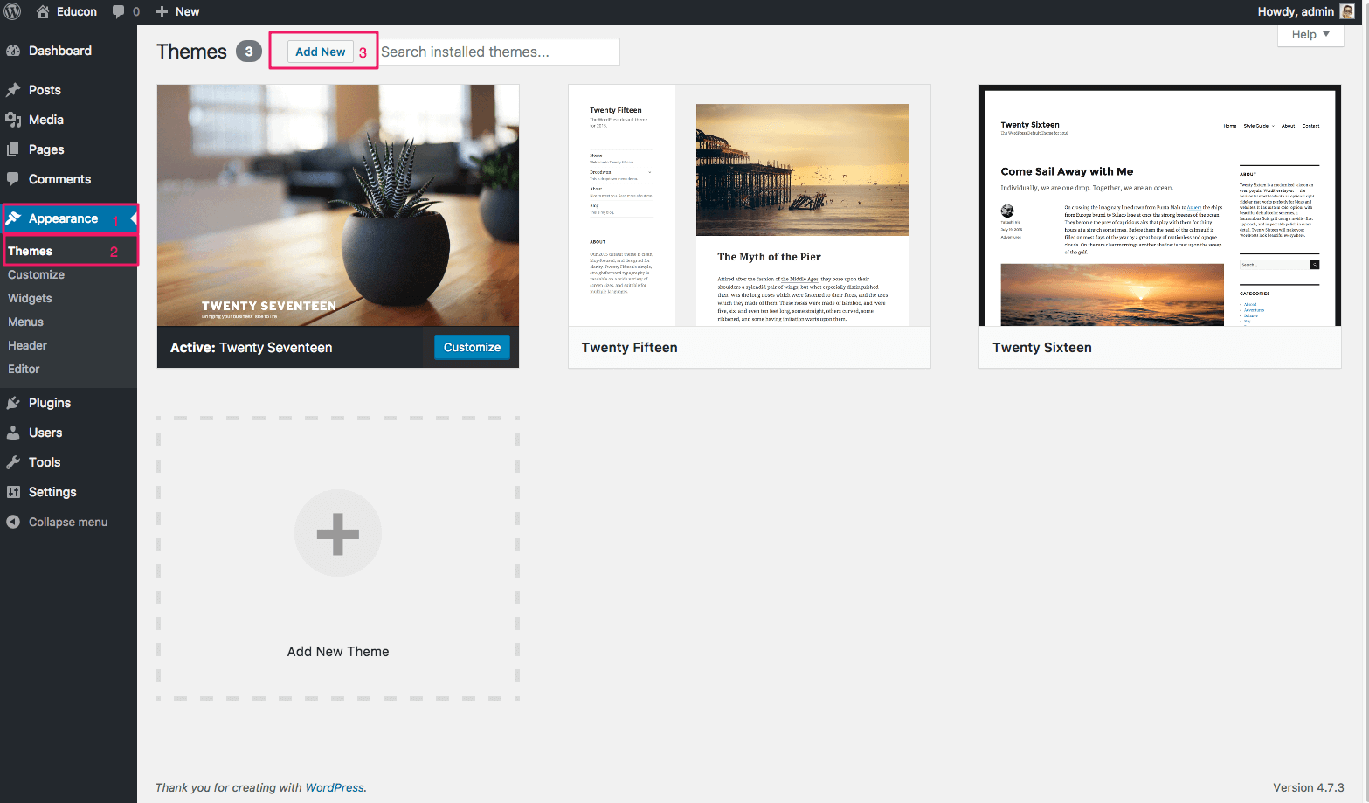This screenshot has height=803, width=1369.
Task: Click the plus icon next to New
Action: (x=162, y=11)
